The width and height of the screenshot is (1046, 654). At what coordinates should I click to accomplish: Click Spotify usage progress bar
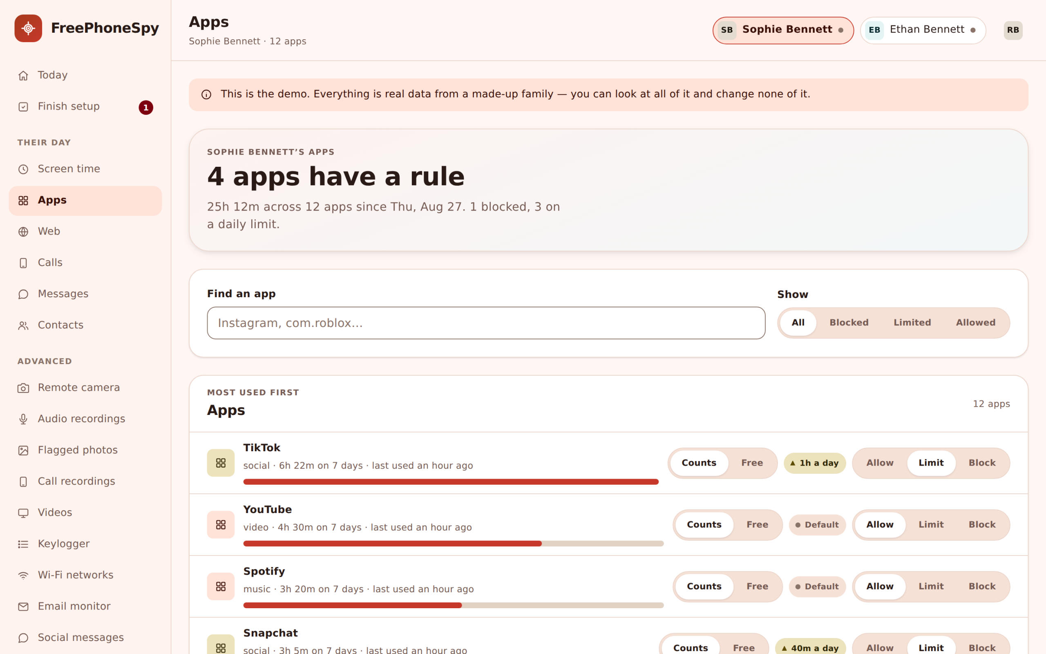click(x=454, y=605)
